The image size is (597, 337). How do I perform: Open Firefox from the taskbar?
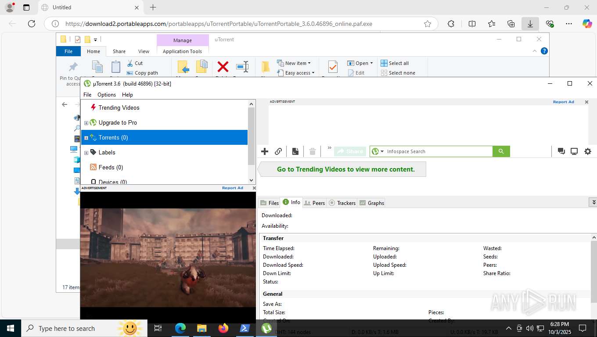(x=223, y=328)
